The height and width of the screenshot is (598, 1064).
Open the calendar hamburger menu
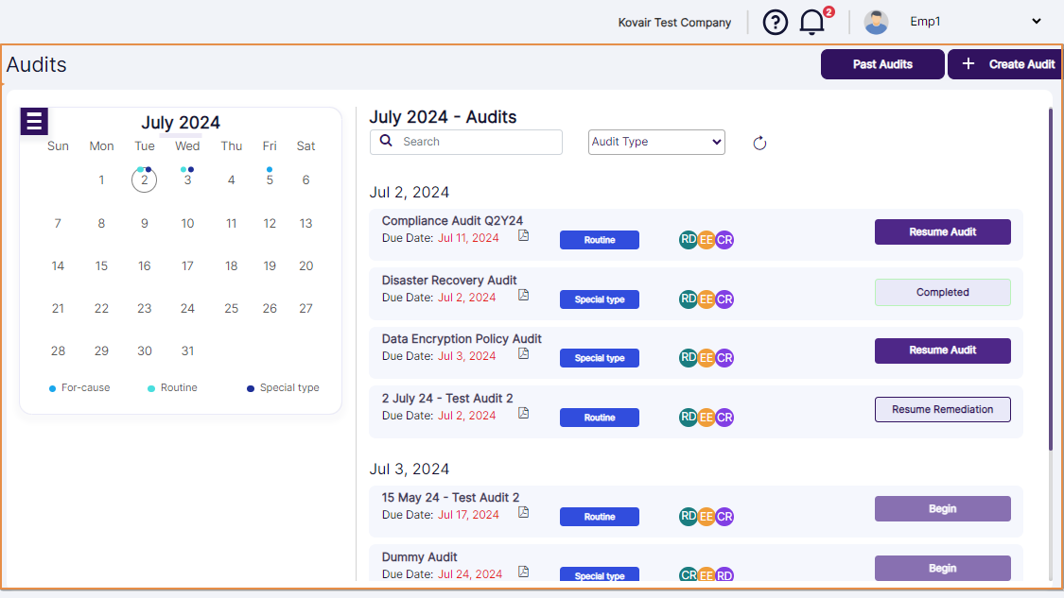coord(34,121)
